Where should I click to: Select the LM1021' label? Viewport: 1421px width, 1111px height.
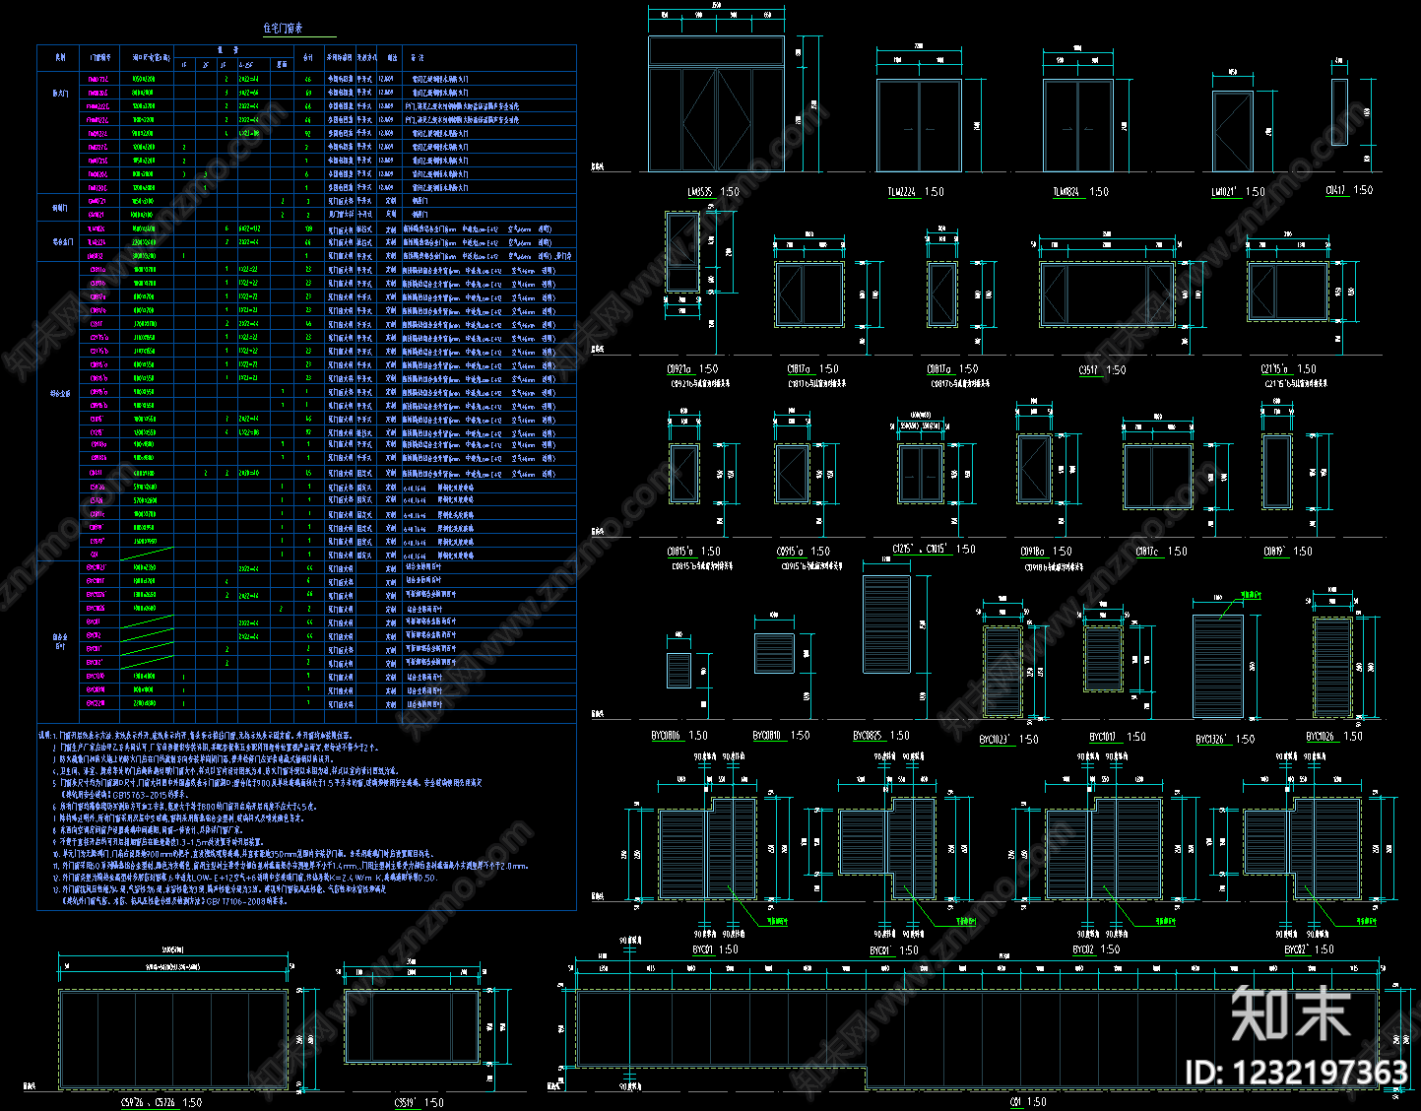(1225, 192)
